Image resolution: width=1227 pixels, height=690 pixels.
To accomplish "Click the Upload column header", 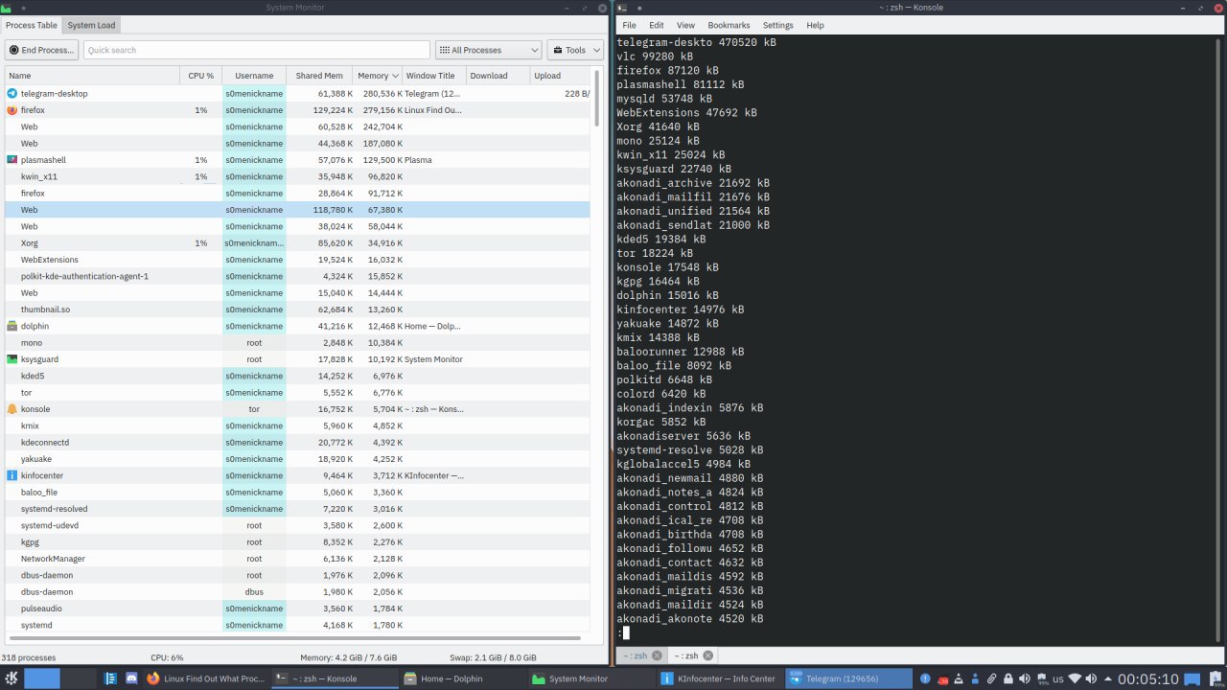I will click(560, 76).
